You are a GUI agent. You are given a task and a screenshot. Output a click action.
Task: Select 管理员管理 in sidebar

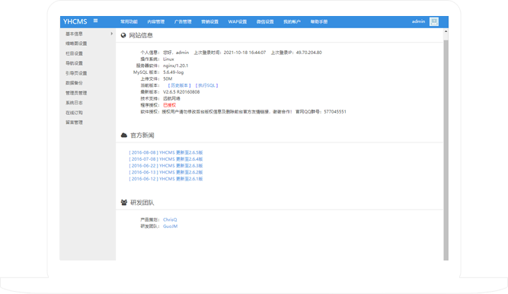76,93
